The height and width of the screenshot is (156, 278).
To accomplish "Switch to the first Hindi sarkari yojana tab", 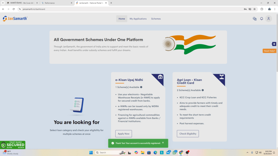I will click(x=22, y=3).
